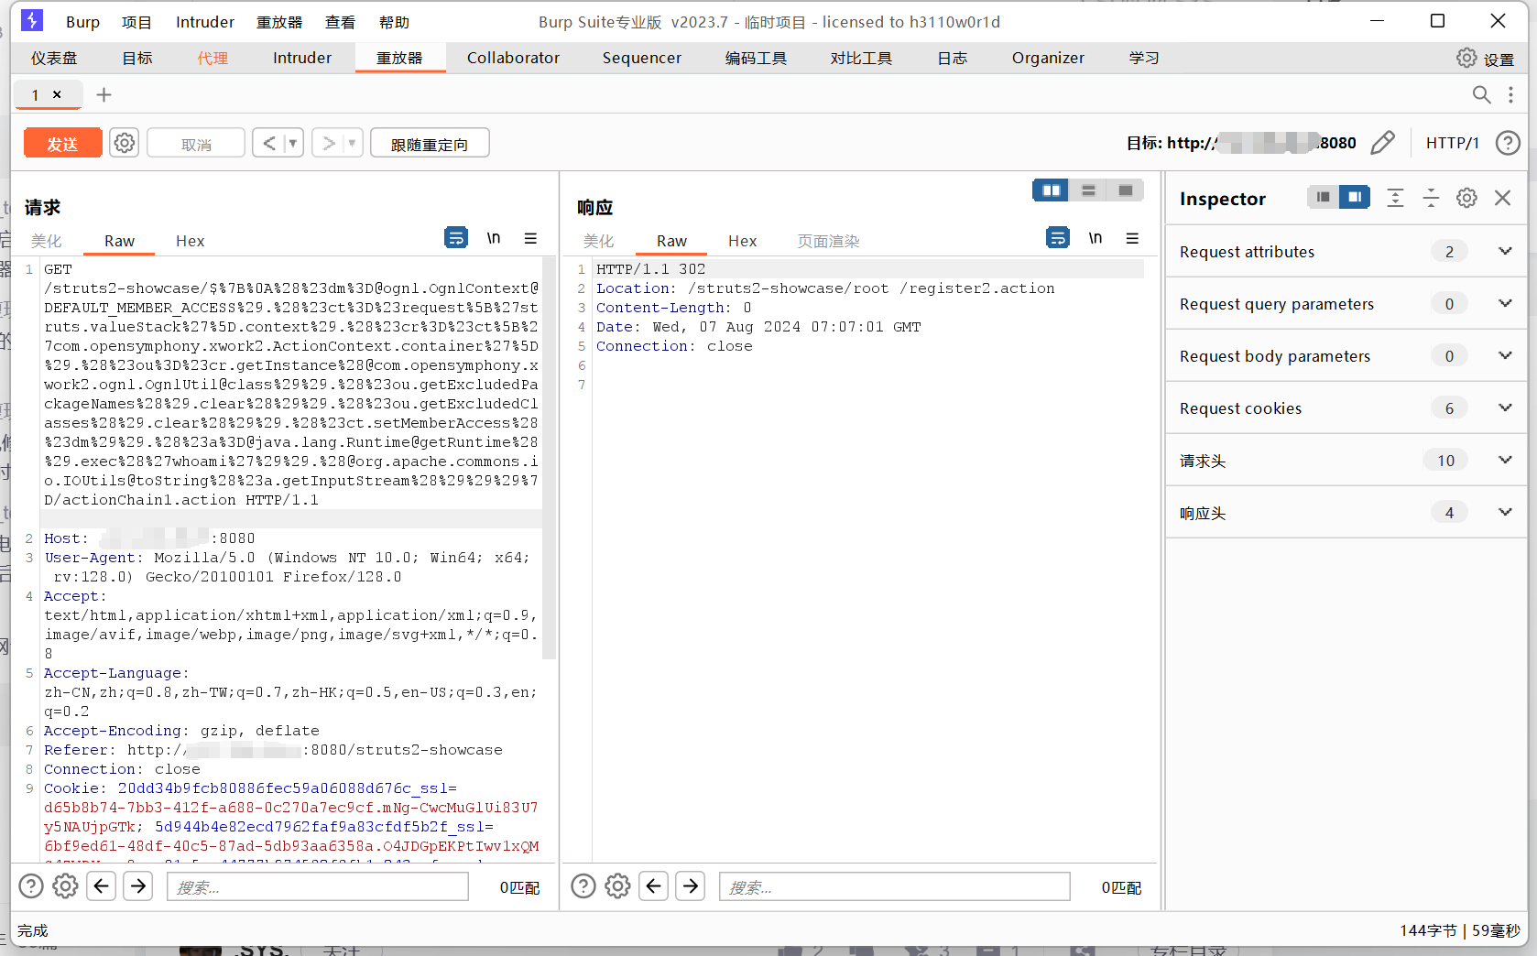Toggle non-printable characters in request panel
Screen dimensions: 1537x956
point(494,238)
